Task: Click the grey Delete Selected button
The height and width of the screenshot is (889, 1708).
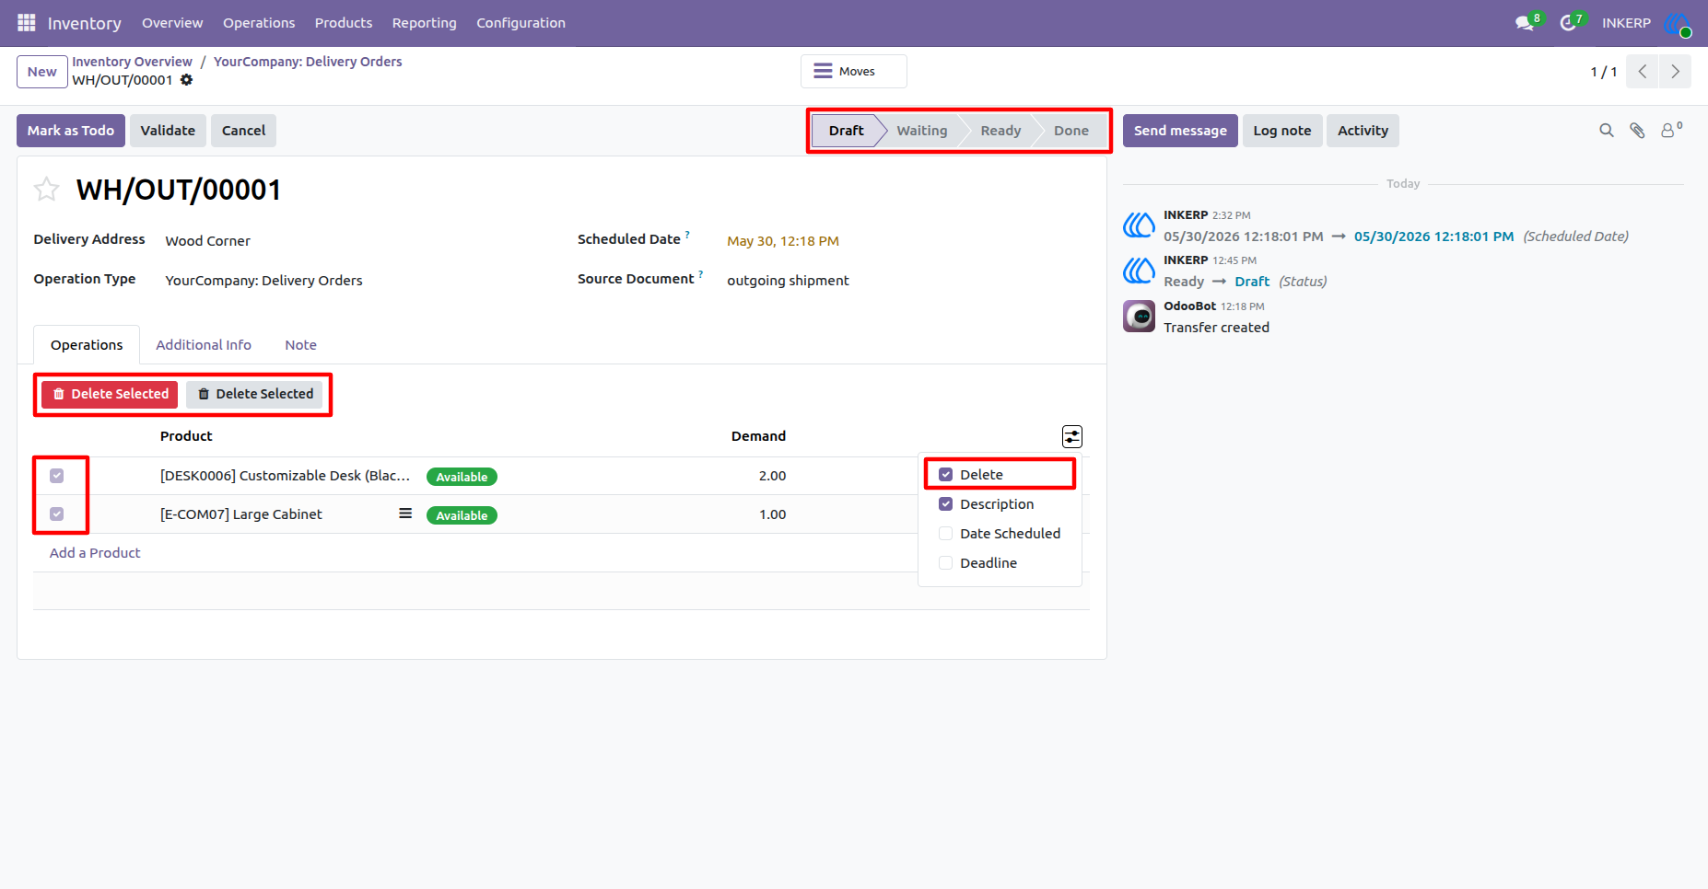Action: pyautogui.click(x=255, y=394)
